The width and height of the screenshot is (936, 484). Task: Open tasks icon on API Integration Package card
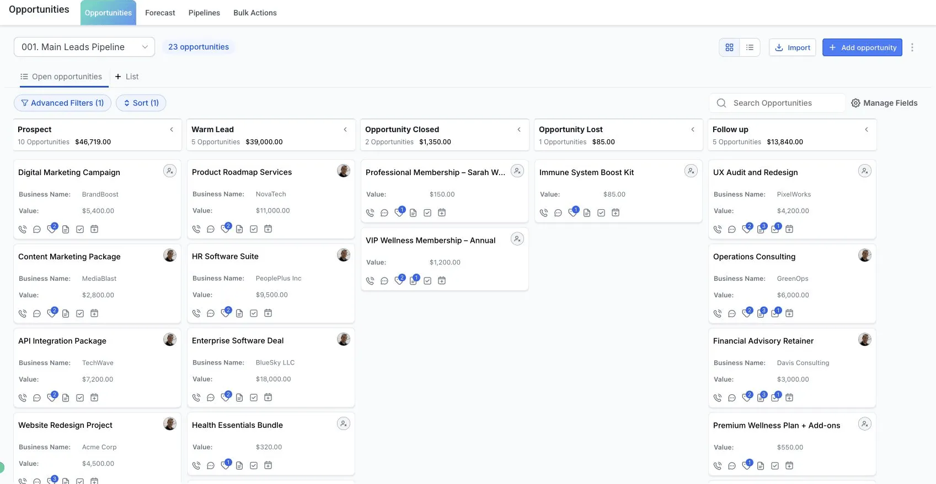(80, 398)
